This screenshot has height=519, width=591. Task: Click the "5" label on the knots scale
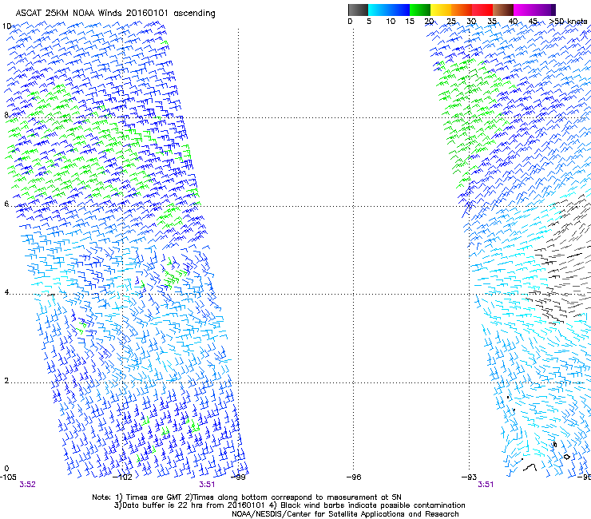click(x=369, y=22)
